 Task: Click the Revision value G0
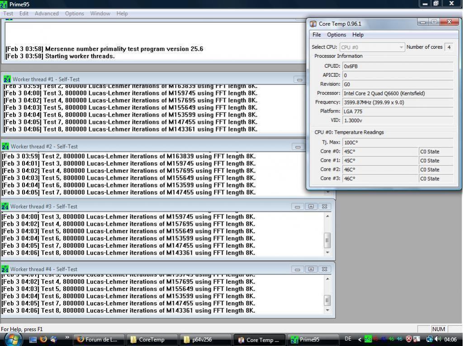click(398, 84)
